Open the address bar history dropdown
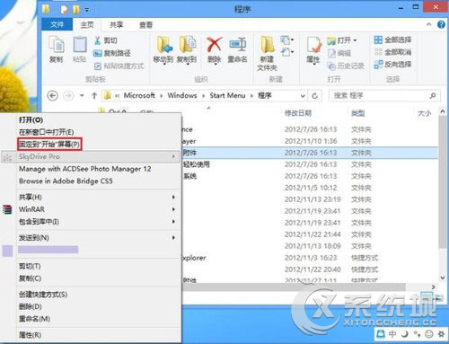This screenshot has width=449, height=344. 303,96
